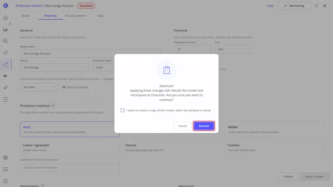
Task: Open the hamburger list icon in the sidebar
Action: [5, 99]
